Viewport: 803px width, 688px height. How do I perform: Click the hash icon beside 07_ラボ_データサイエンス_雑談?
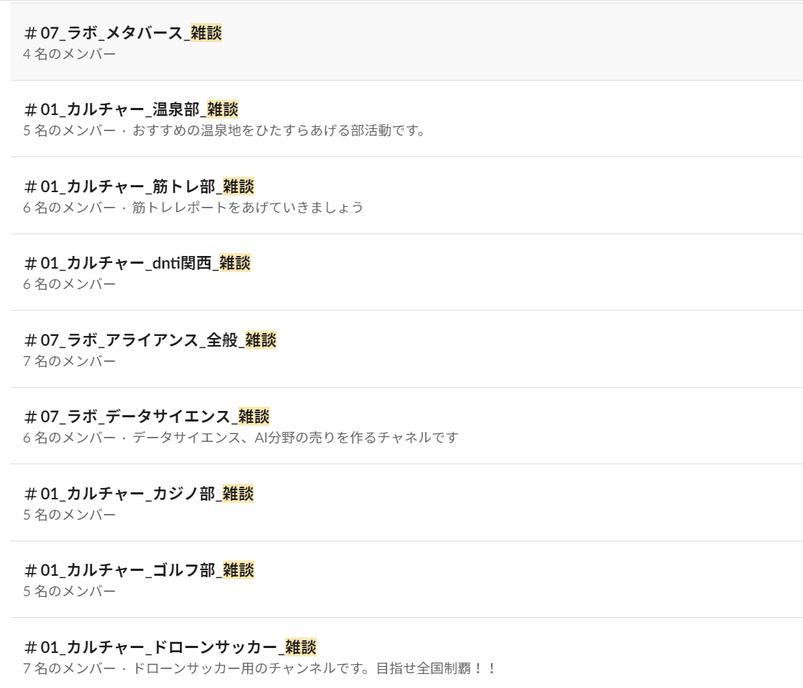tap(30, 417)
